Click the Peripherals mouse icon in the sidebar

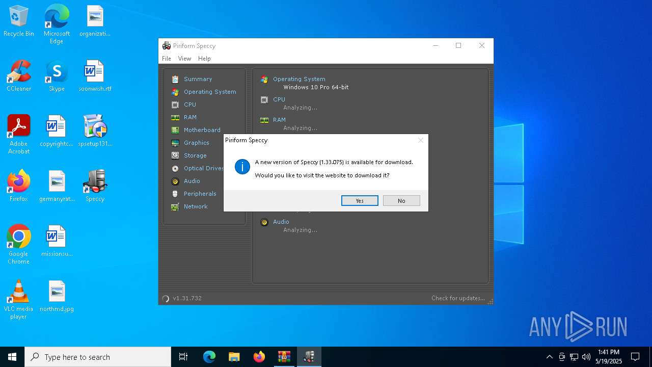(175, 194)
